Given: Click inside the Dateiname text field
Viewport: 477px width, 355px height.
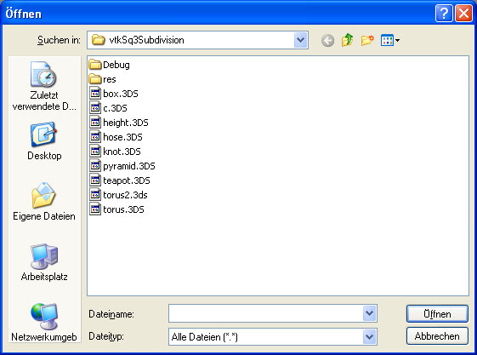Looking at the screenshot, I should (266, 313).
